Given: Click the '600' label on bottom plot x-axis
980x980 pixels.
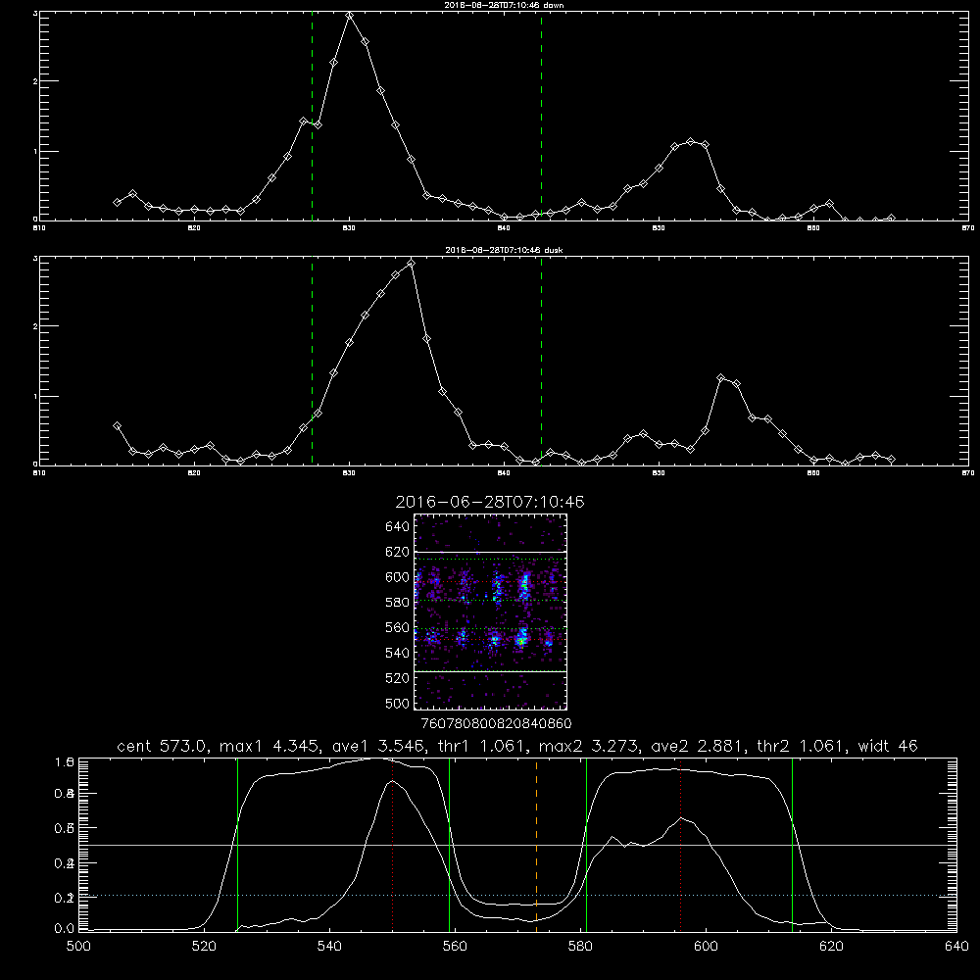Looking at the screenshot, I should point(706,947).
